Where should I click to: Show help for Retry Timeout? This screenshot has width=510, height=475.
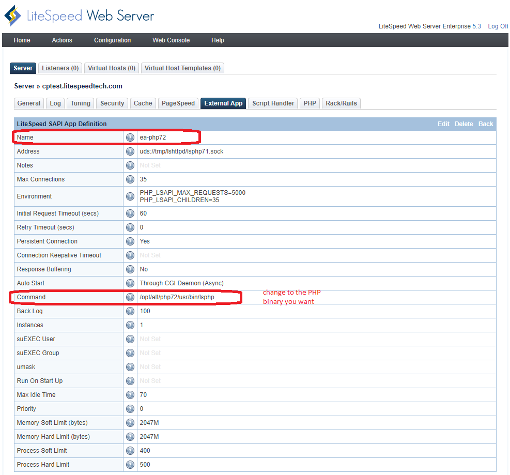pos(130,228)
